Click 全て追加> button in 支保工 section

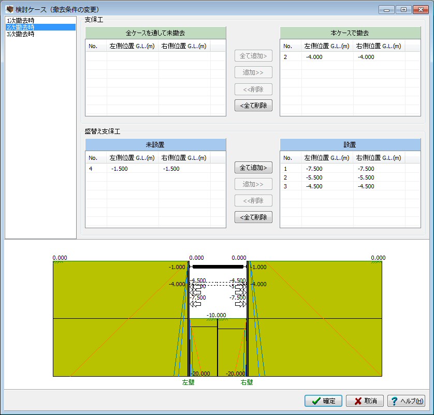[x=253, y=56]
